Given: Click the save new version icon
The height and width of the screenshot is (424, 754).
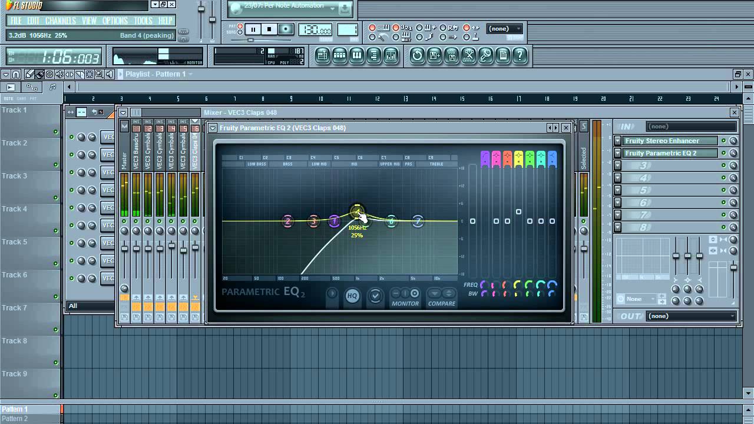Looking at the screenshot, I should pyautogui.click(x=434, y=56).
